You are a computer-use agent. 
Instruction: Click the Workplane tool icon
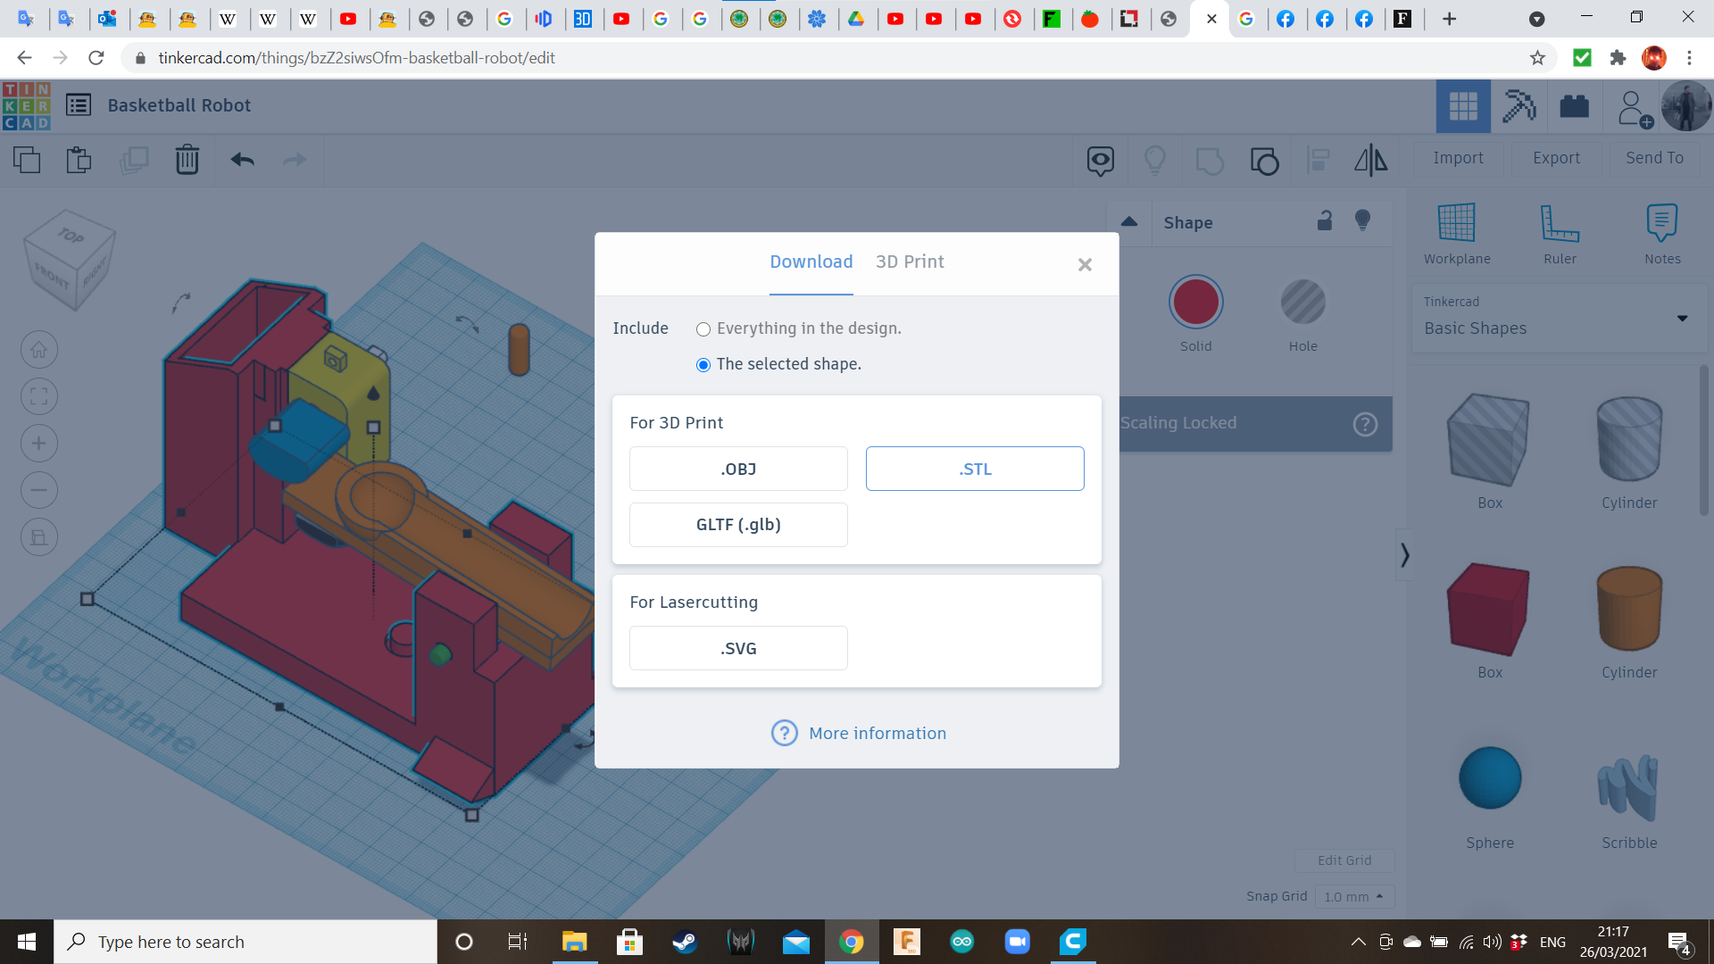(x=1456, y=223)
